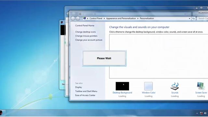Viewport: 208px width, 117px height.
Task: Open the Screen Saver icon
Action: (x=201, y=86)
